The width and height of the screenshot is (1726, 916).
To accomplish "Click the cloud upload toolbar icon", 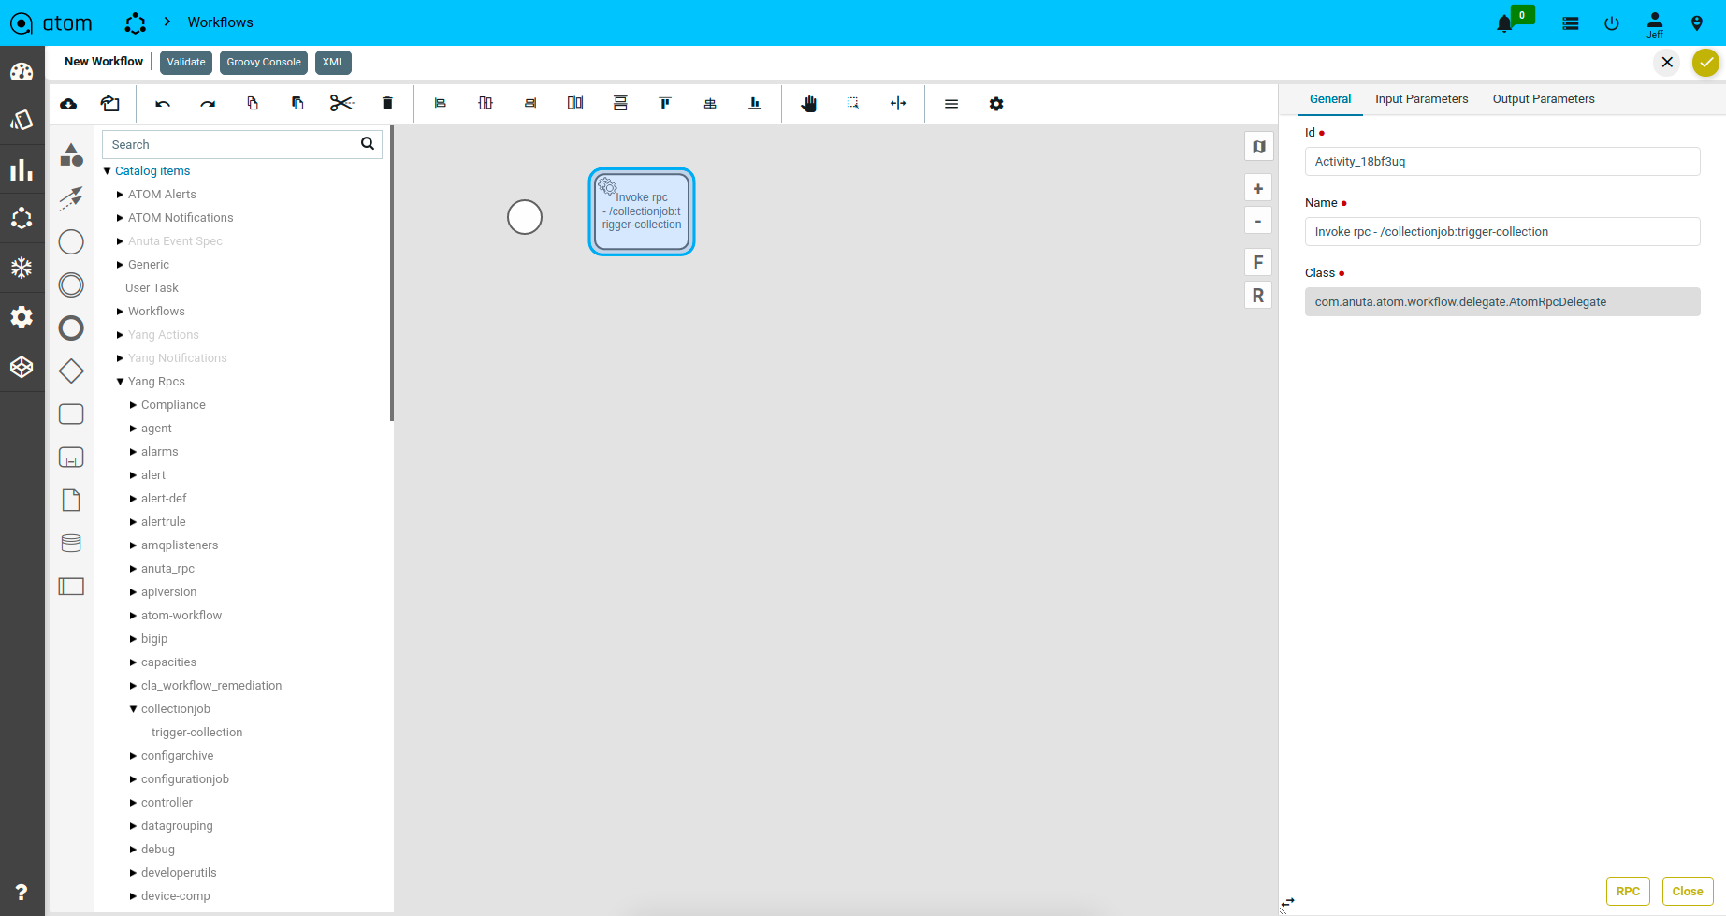I will coord(68,104).
